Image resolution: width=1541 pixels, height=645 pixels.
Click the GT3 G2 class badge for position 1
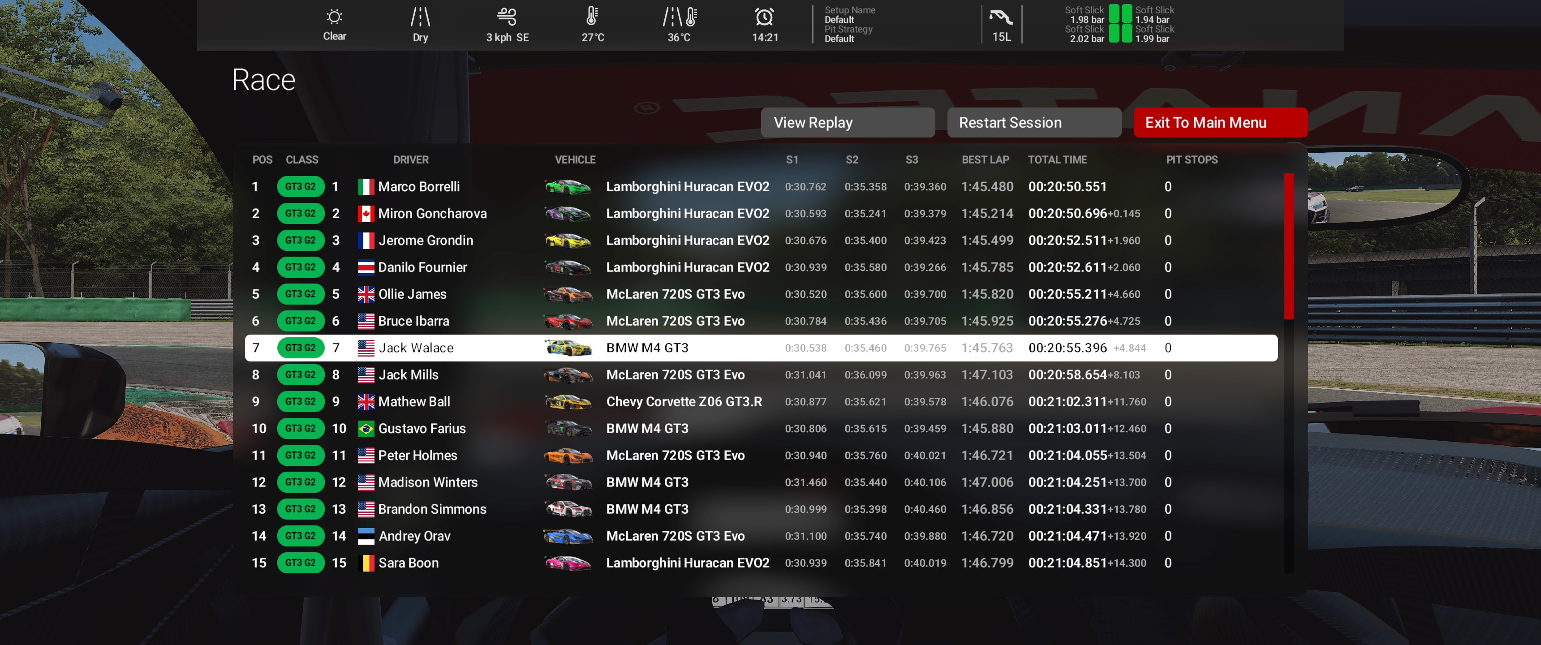(300, 187)
